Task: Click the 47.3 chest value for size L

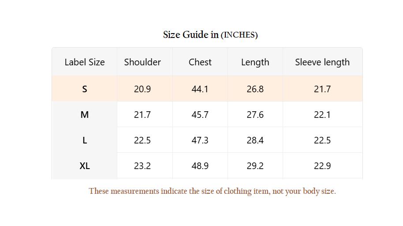Action: pos(200,140)
